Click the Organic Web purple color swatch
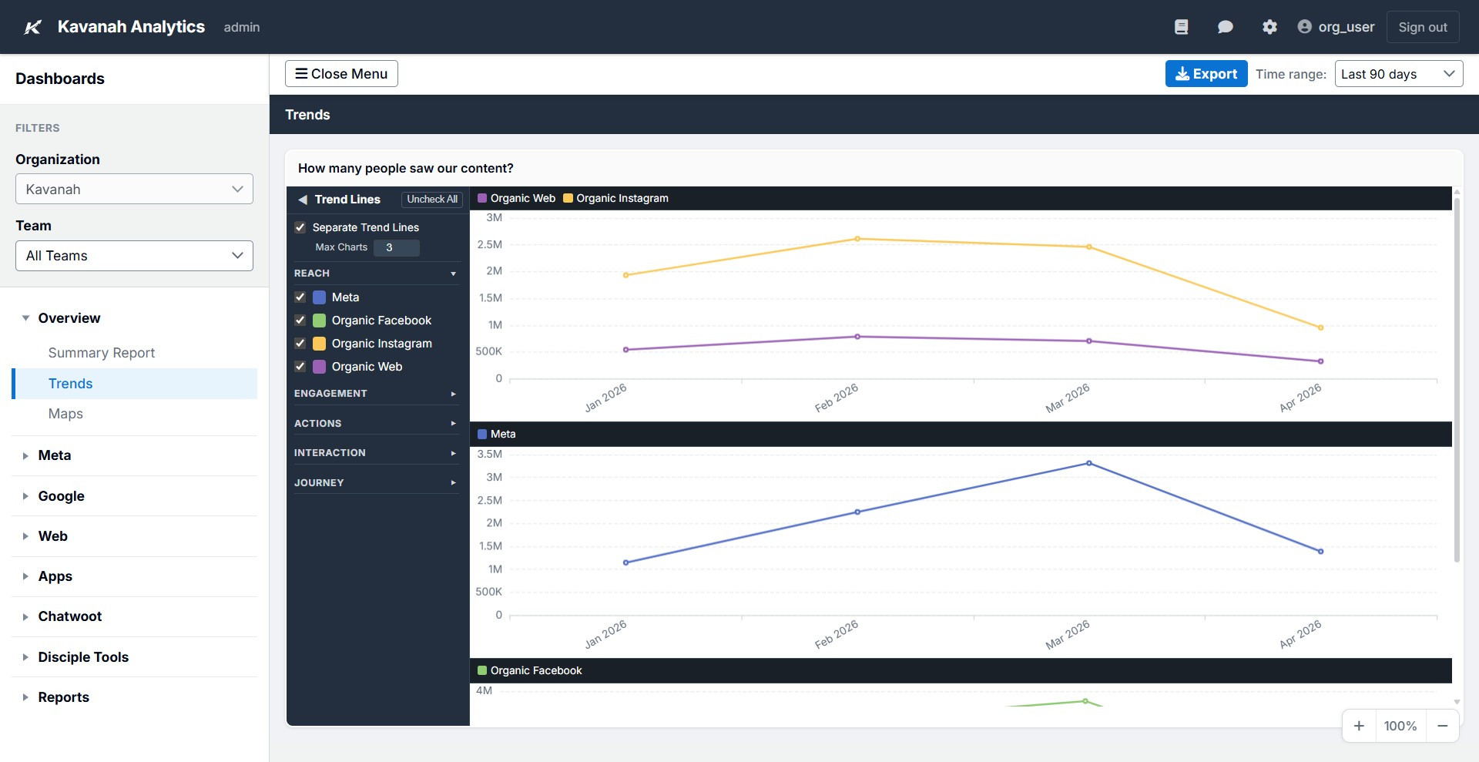Image resolution: width=1479 pixels, height=762 pixels. (x=318, y=367)
